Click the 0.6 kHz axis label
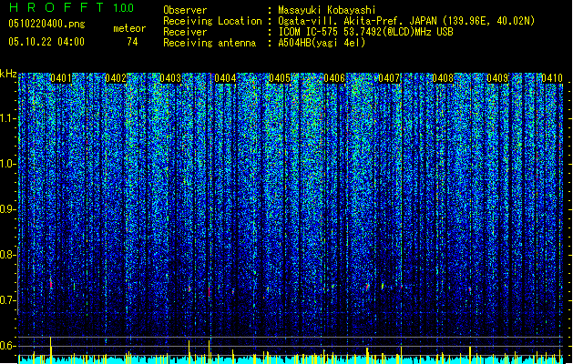Screen dimensions: 573x364 7,346
